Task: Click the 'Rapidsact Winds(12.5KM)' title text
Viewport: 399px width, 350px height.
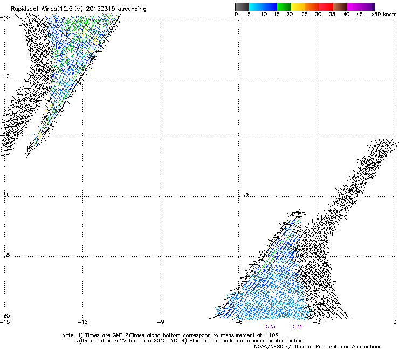Action: coord(47,9)
